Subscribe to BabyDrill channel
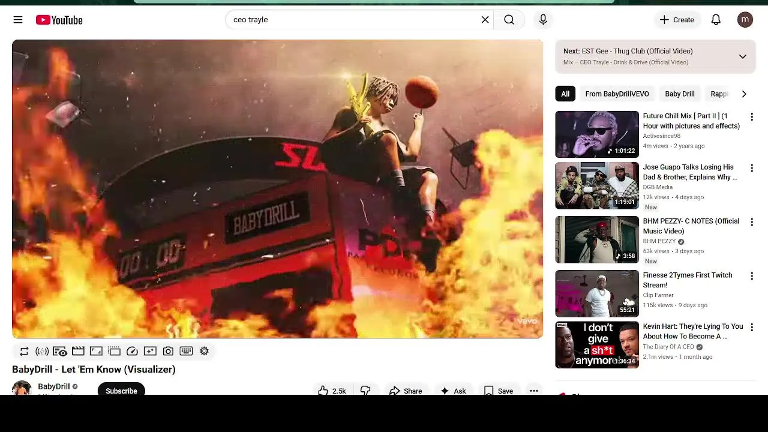 click(121, 390)
